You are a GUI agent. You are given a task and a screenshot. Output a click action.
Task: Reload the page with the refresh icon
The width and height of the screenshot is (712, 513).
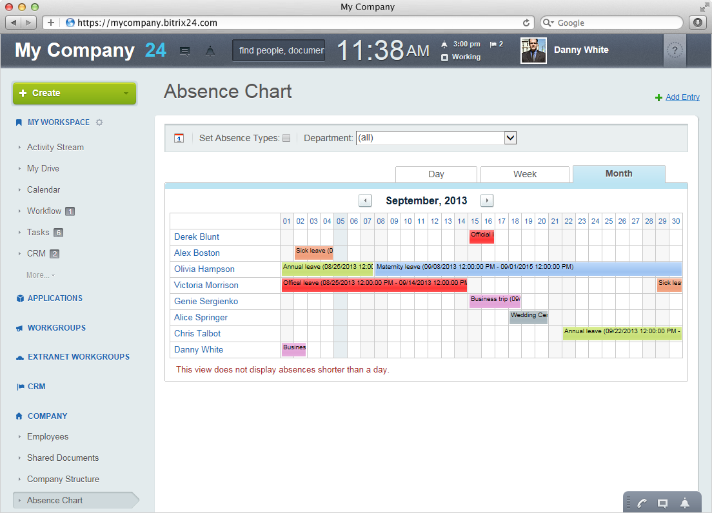point(526,23)
